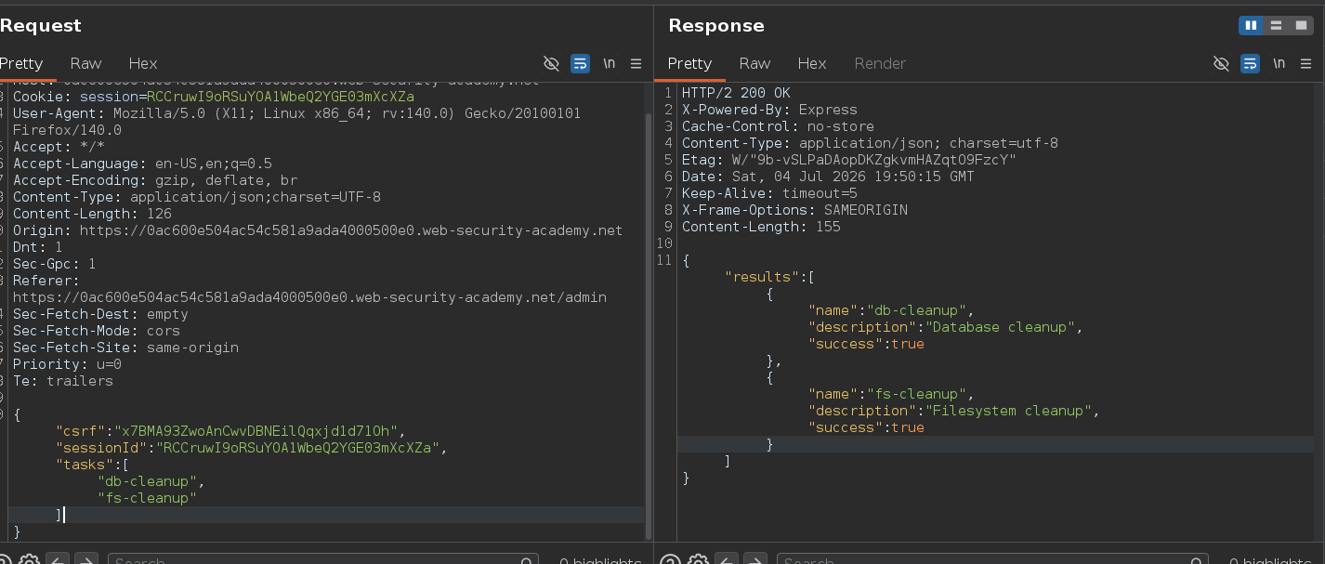Click the Sec-Gpc: 1 header line
The height and width of the screenshot is (564, 1325).
[x=55, y=264]
